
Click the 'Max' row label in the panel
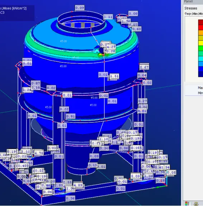[x=200, y=88]
